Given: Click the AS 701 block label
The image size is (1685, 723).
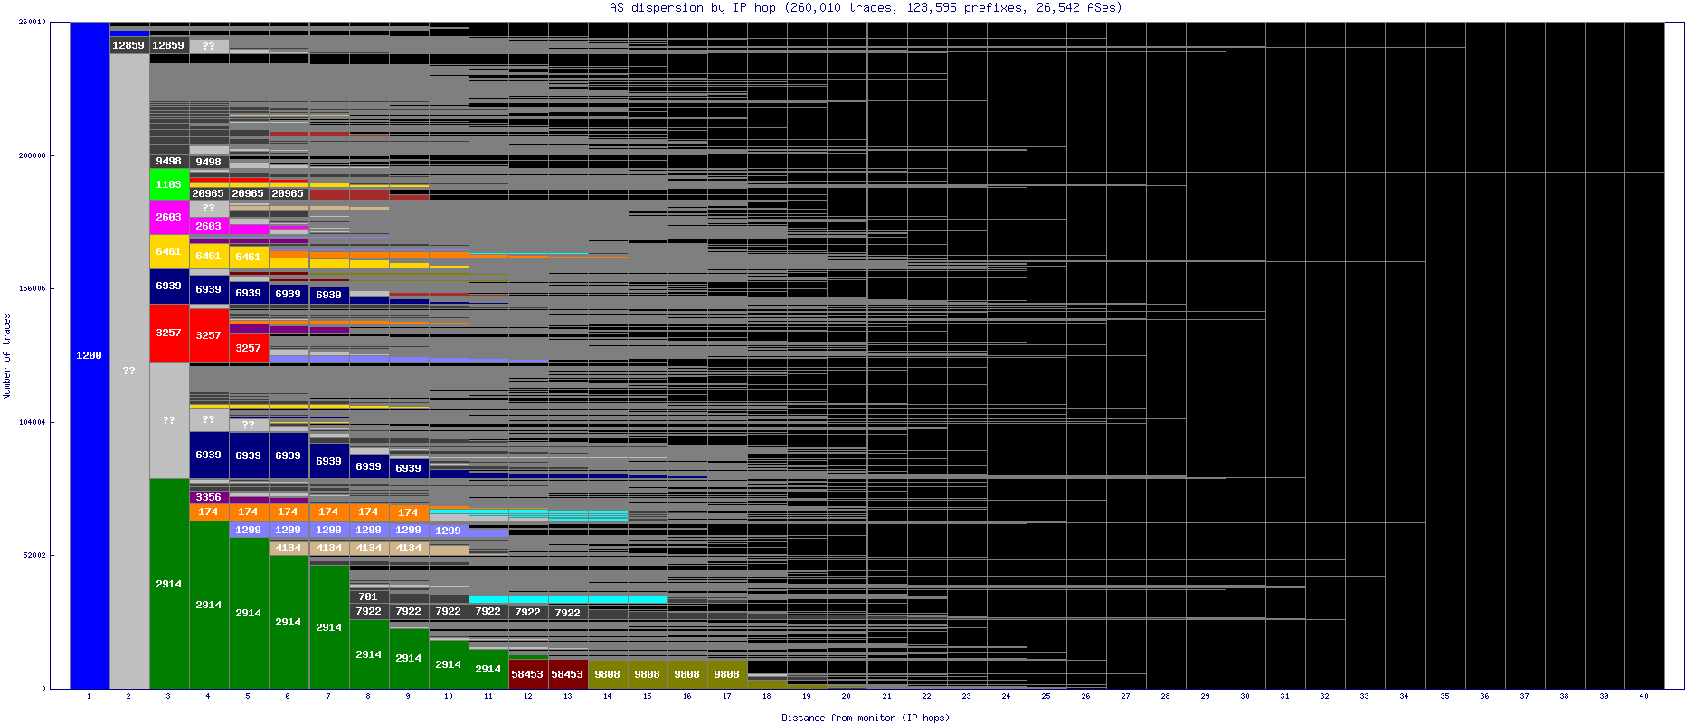Looking at the screenshot, I should (368, 596).
